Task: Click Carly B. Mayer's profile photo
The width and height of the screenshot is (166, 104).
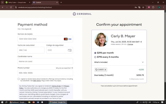Action: coord(101,40)
